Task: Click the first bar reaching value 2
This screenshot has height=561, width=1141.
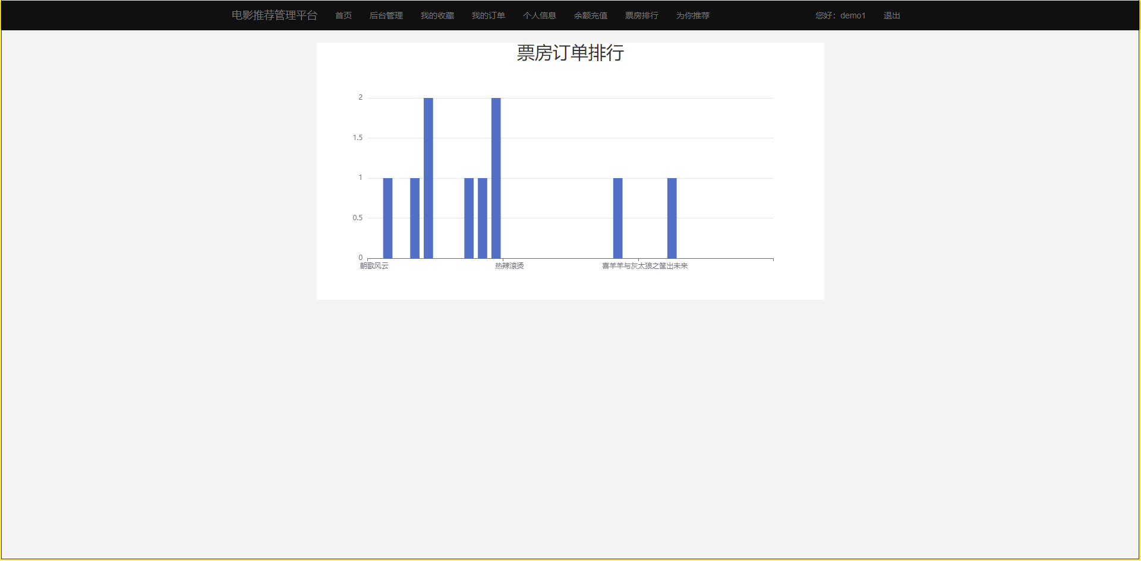Action: pos(428,178)
